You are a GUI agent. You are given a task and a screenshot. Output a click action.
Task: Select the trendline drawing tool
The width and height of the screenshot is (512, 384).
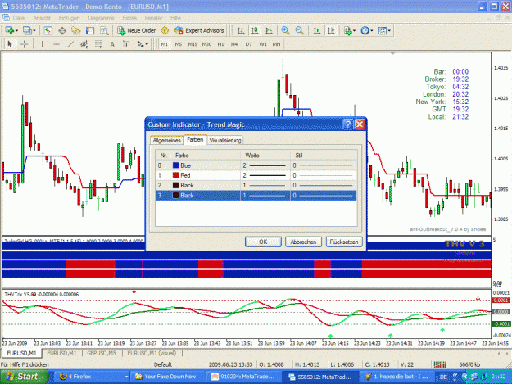point(70,44)
